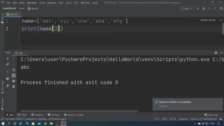224x126 pixels.
Task: Rerun app in Run panel
Action: [x=8, y=59]
